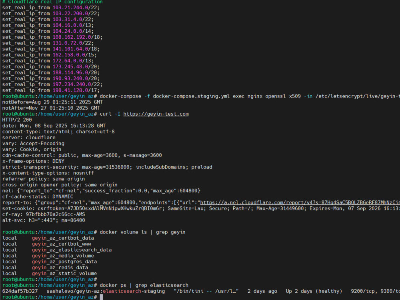Image resolution: width=400 pixels, height=300 pixels.
Task: Click the content-type: text/html header
Action: point(58,132)
